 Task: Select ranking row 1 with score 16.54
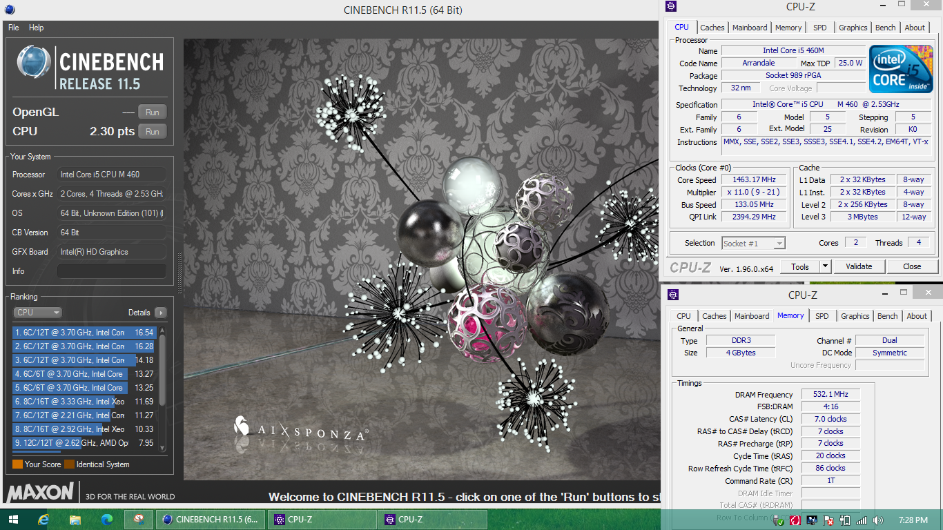point(85,333)
